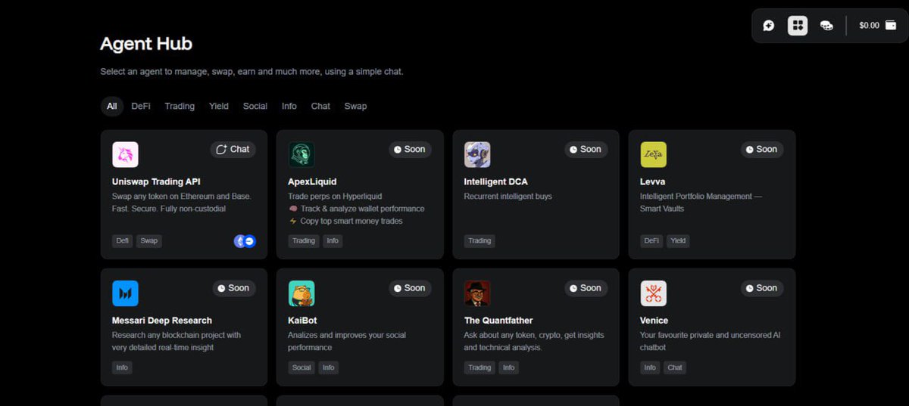Open the Levva agent title

point(654,182)
